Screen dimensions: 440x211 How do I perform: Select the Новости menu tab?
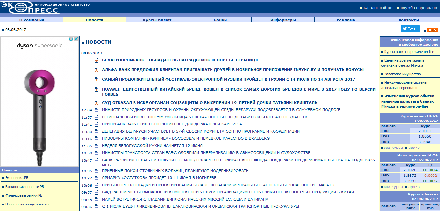95,20
